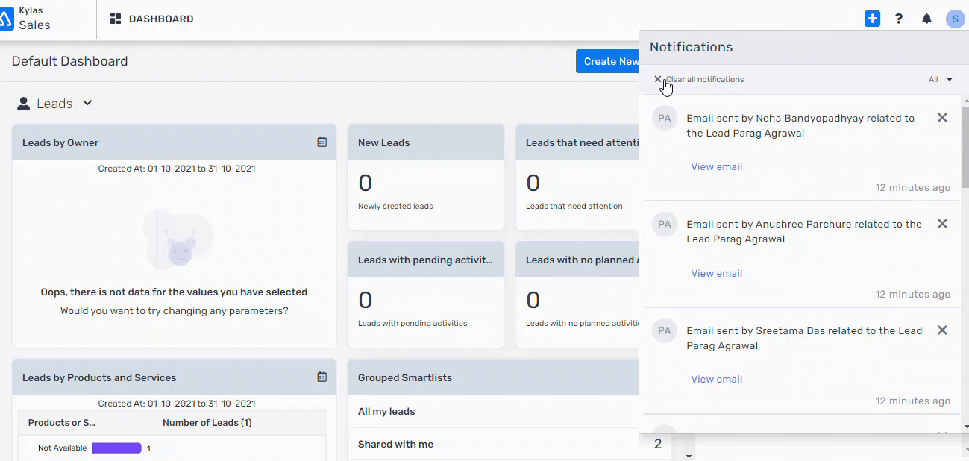The width and height of the screenshot is (969, 461).
Task: Click Anushree Parchure email notification text
Action: coord(804,231)
